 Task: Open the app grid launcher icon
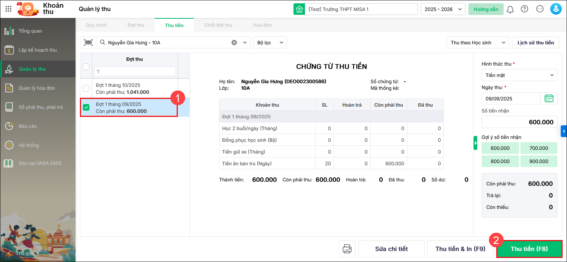(x=8, y=9)
